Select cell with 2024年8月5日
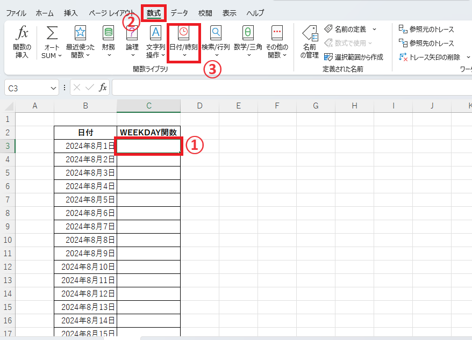Image resolution: width=472 pixels, height=340 pixels. click(x=85, y=200)
